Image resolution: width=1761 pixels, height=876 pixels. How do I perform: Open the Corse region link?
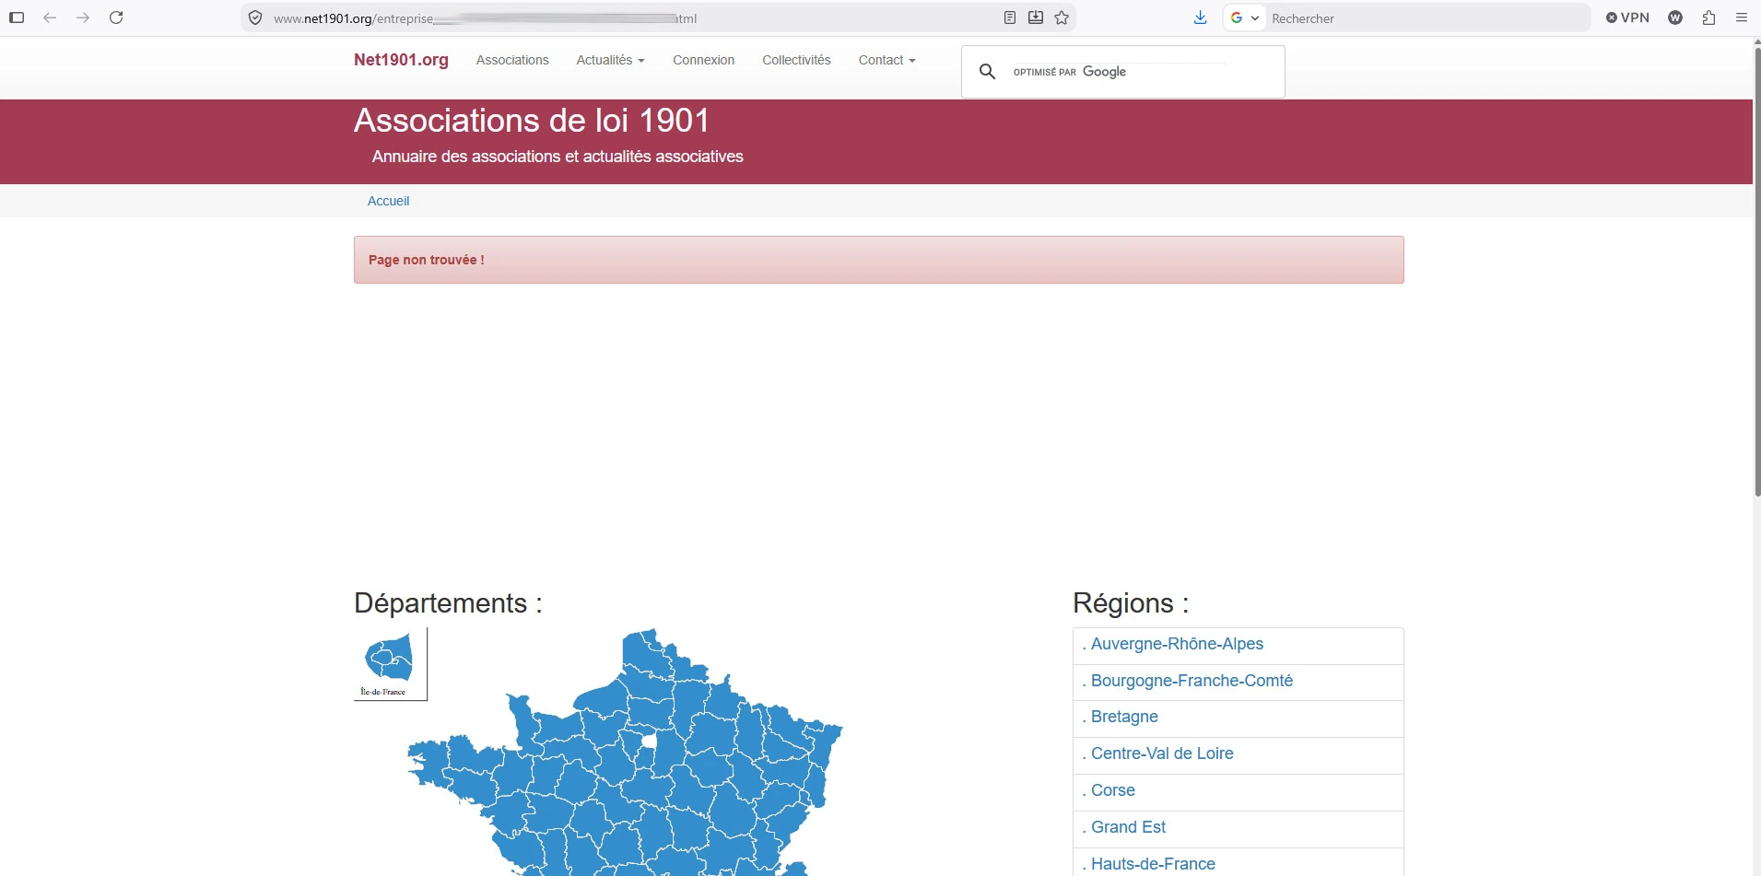(x=1112, y=790)
